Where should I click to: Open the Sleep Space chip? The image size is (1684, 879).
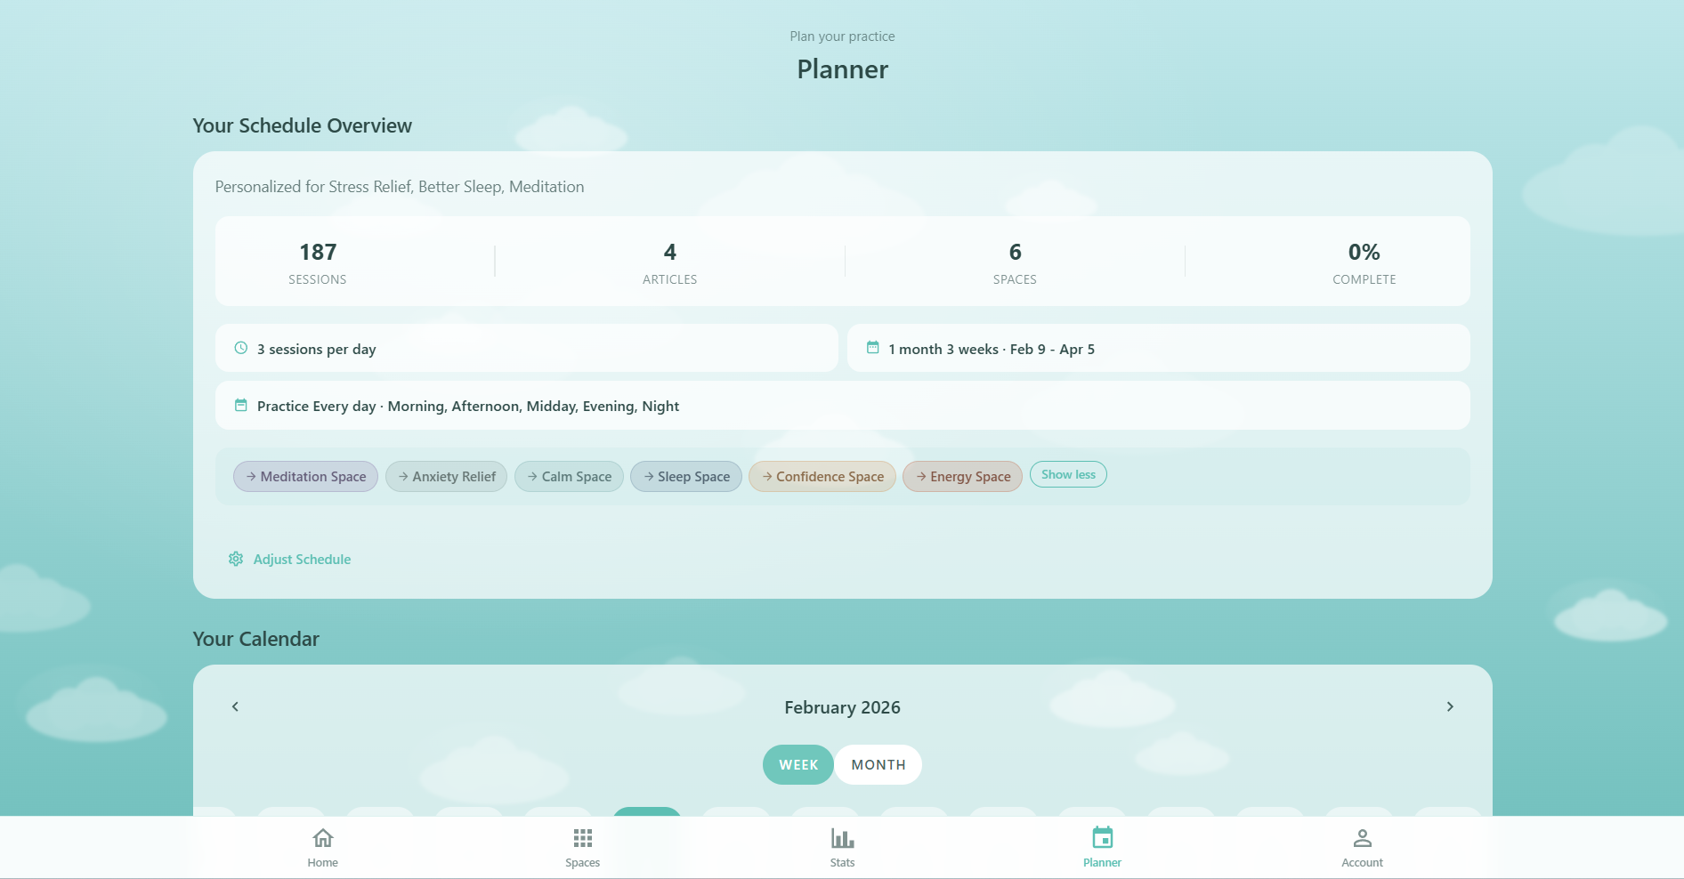tap(685, 476)
